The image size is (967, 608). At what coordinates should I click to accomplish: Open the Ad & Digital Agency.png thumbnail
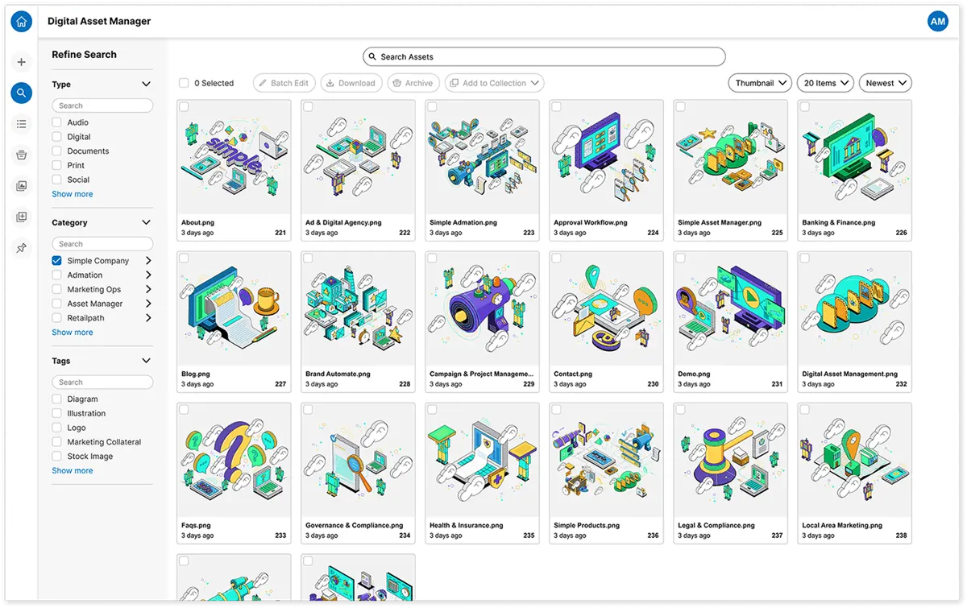click(x=358, y=157)
